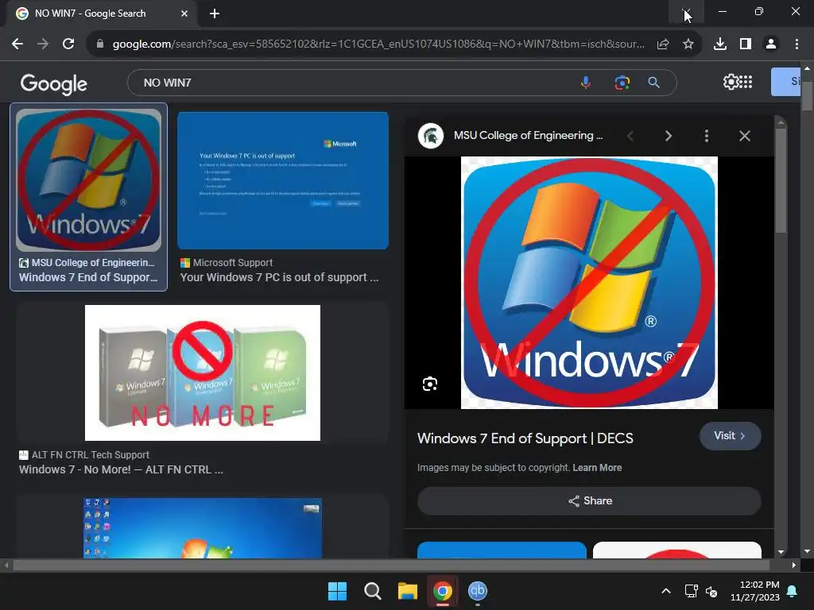Open the blue related image thumbnail
Viewport: 814px width, 610px height.
pos(502,550)
